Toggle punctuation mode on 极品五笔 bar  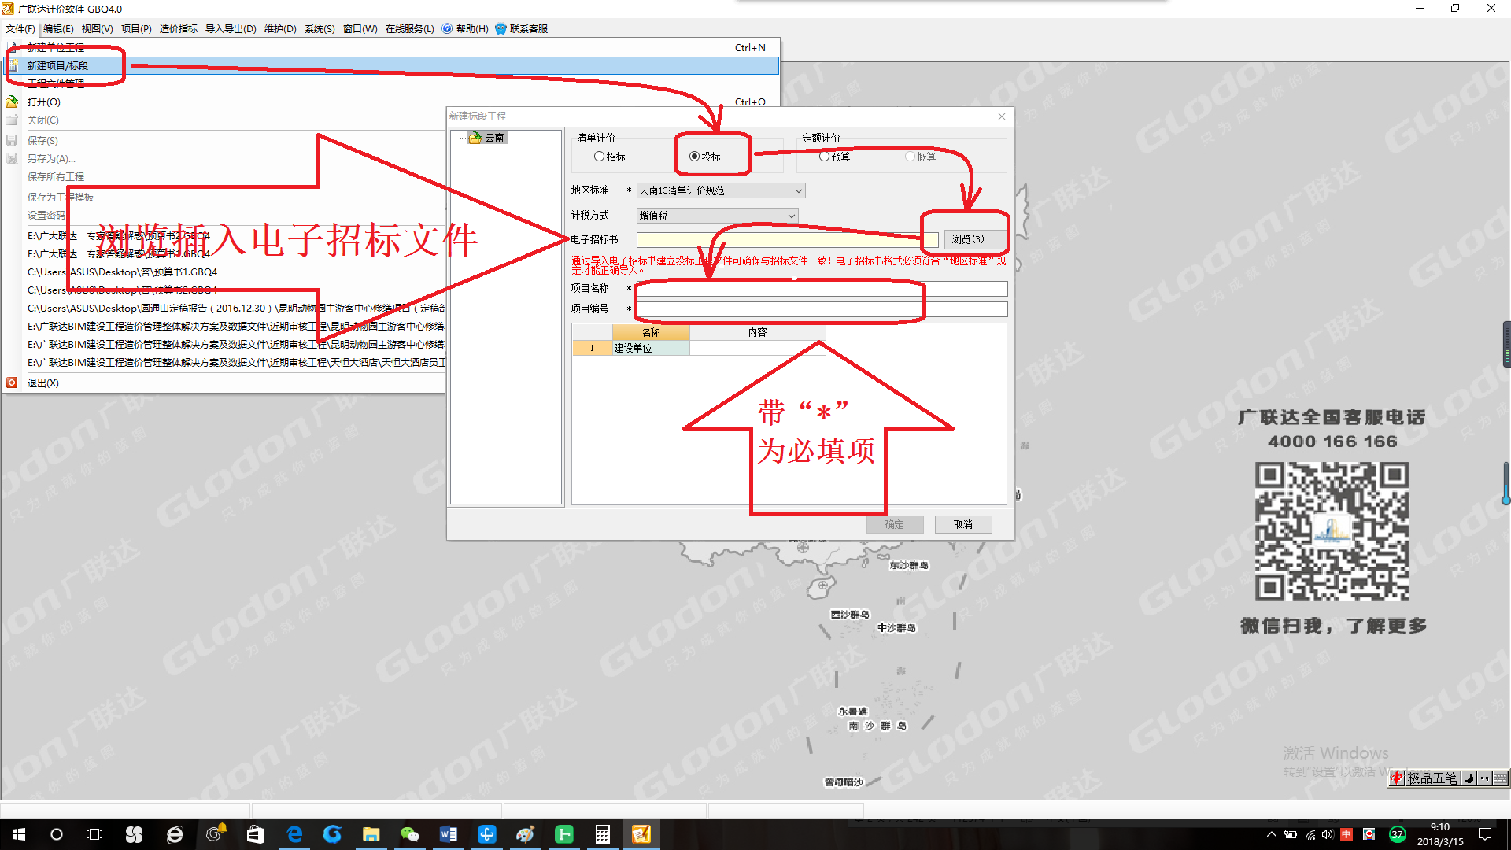pos(1484,778)
